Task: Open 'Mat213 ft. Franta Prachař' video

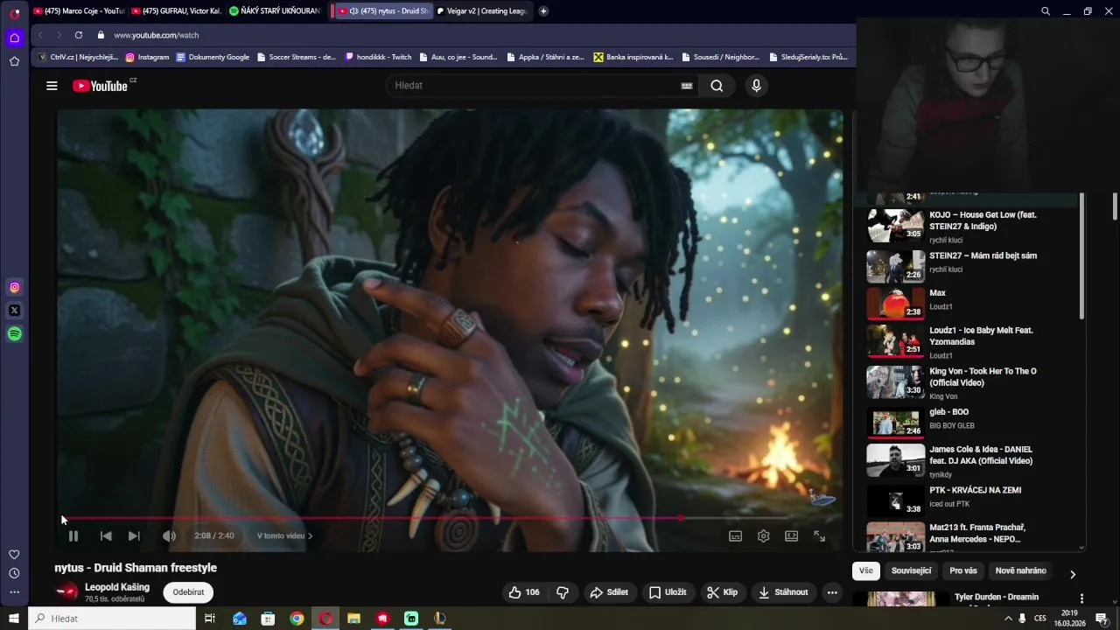Action: coord(977,533)
